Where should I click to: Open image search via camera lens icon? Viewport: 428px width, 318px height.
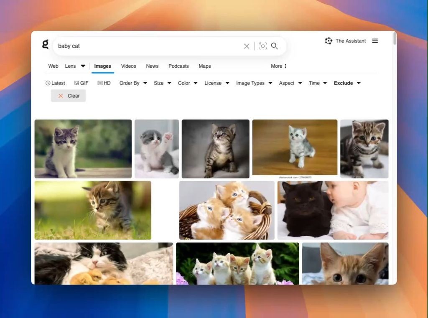(x=262, y=46)
